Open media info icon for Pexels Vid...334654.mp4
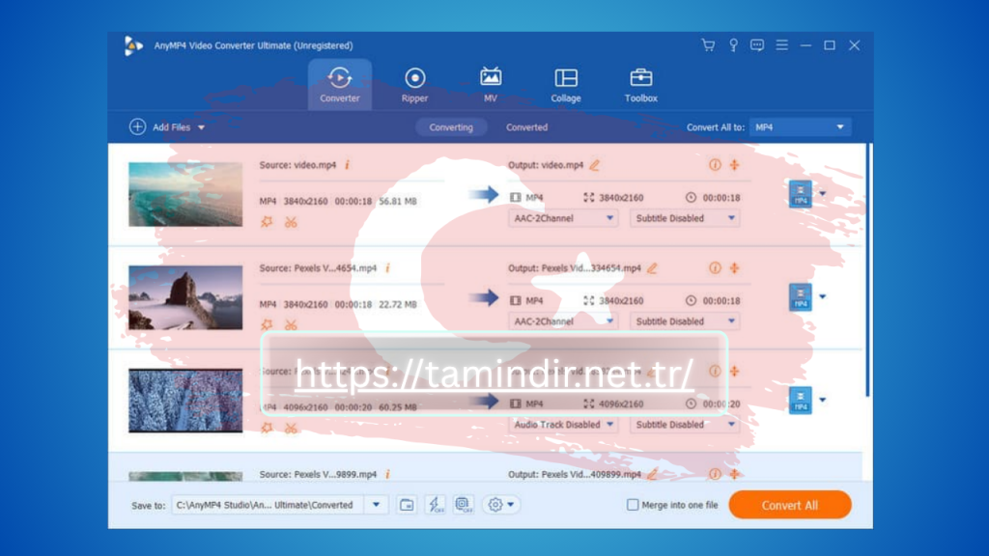989x556 pixels. tap(715, 268)
